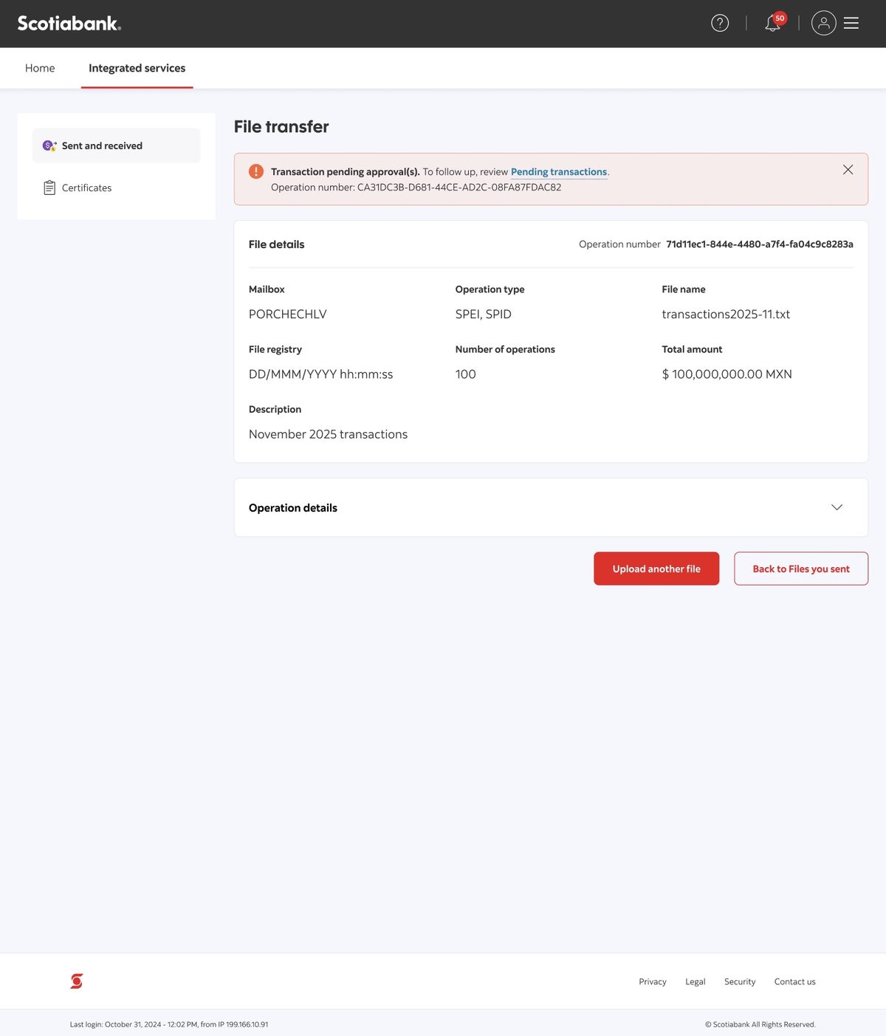Click the File transfer page heading
886x1036 pixels.
pyautogui.click(x=281, y=126)
